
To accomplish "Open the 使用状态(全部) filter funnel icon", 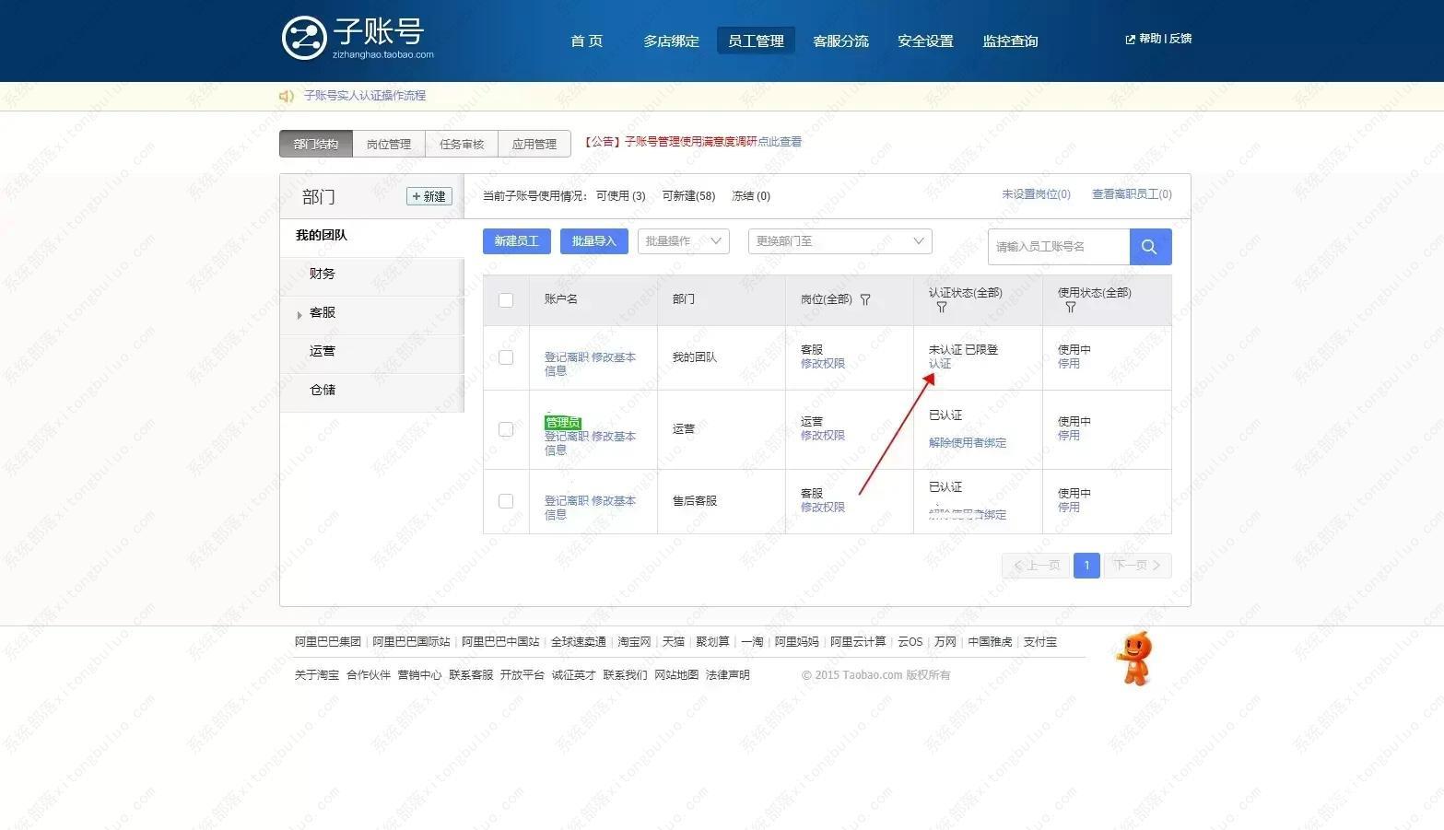I will click(x=1070, y=308).
